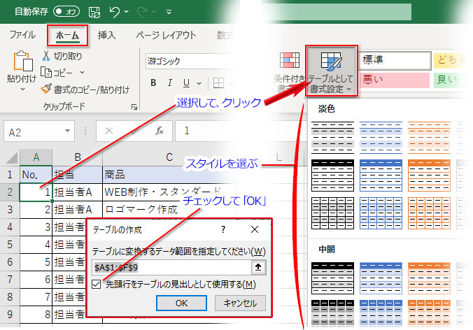Open the Undo history dropdown

tap(127, 12)
